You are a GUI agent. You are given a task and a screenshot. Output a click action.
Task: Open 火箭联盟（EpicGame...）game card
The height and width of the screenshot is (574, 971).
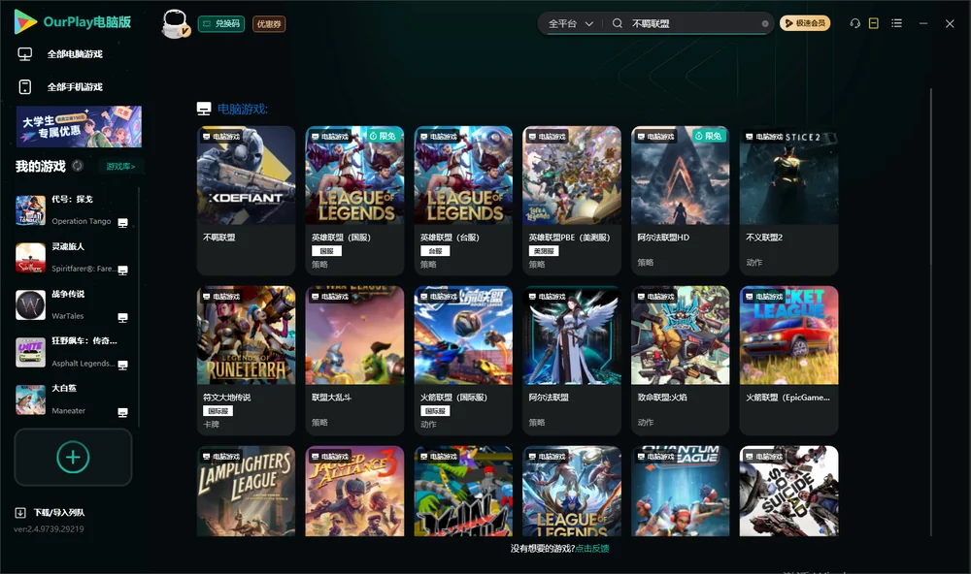click(x=788, y=361)
